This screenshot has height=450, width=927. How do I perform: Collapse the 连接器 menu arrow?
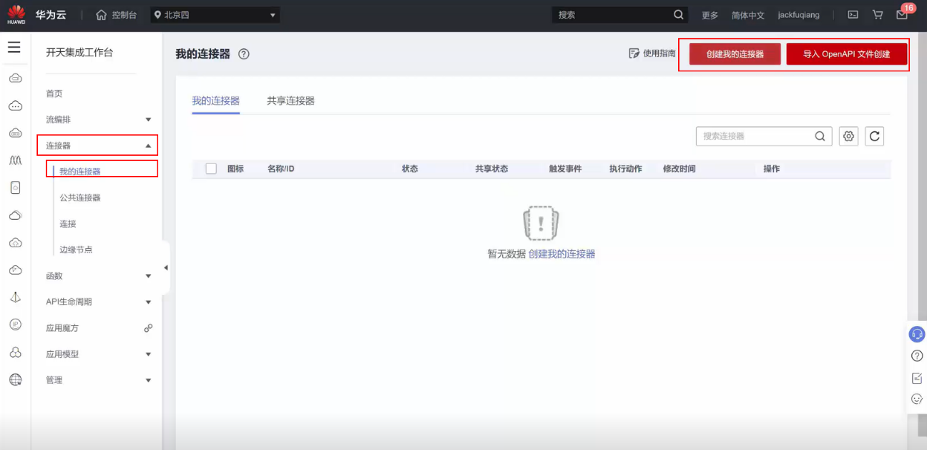coord(148,146)
